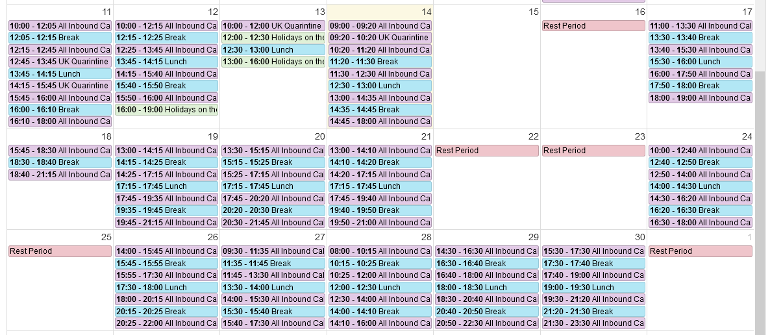
Task: Open the 21:30 - 23:30 All Inbound event on day 30
Action: [x=593, y=323]
